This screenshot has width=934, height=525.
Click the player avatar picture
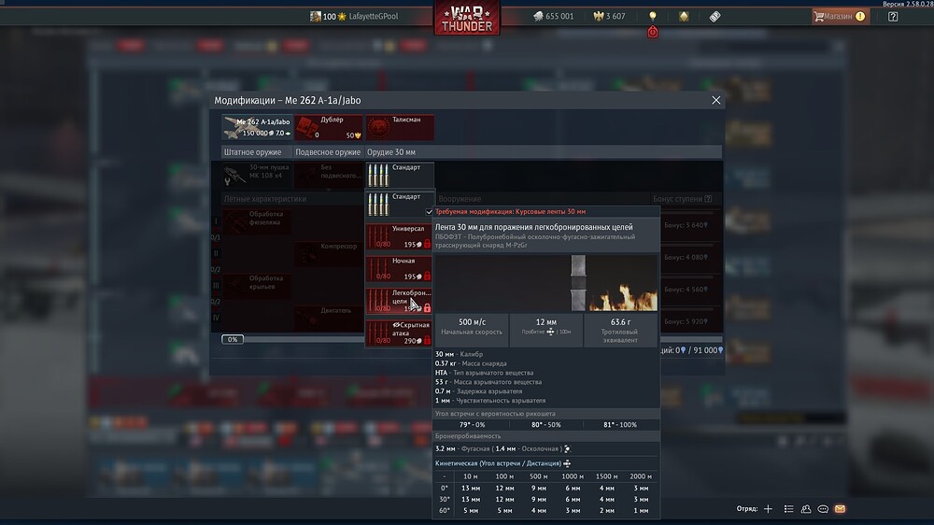coord(316,16)
